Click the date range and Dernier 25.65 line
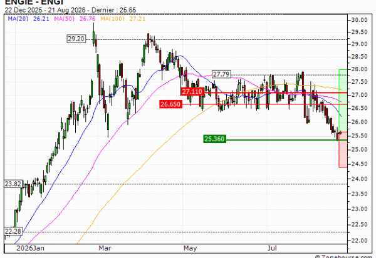This screenshot has width=376, height=258. (70, 10)
